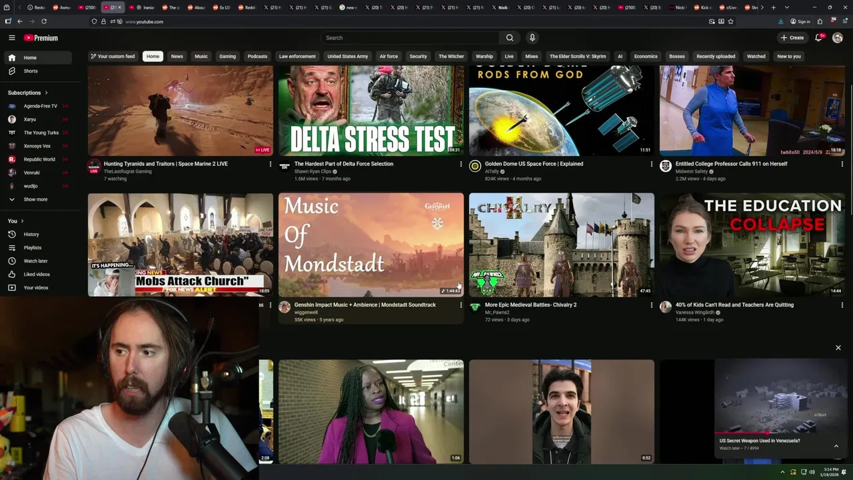Expand the You section chevron
Viewport: 853px width, 480px height.
tap(22, 221)
